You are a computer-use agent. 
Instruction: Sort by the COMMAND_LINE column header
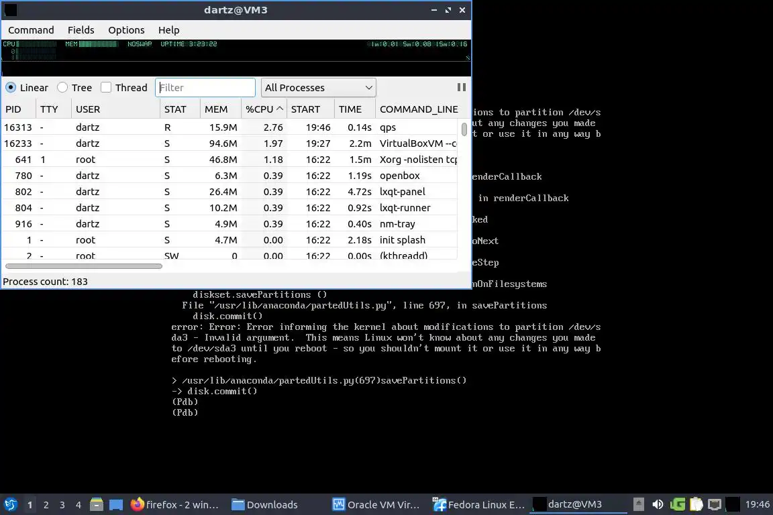(x=419, y=109)
